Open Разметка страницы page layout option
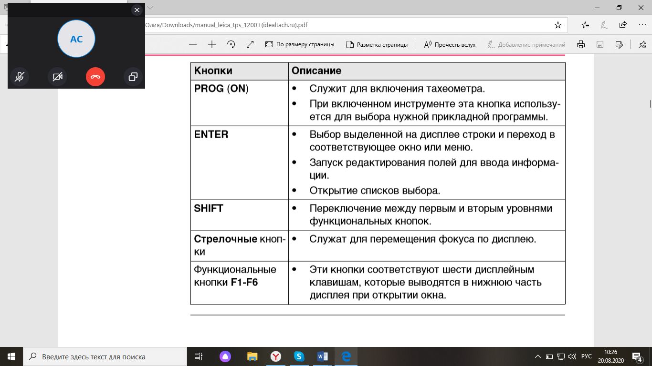Image resolution: width=652 pixels, height=366 pixels. (x=377, y=44)
